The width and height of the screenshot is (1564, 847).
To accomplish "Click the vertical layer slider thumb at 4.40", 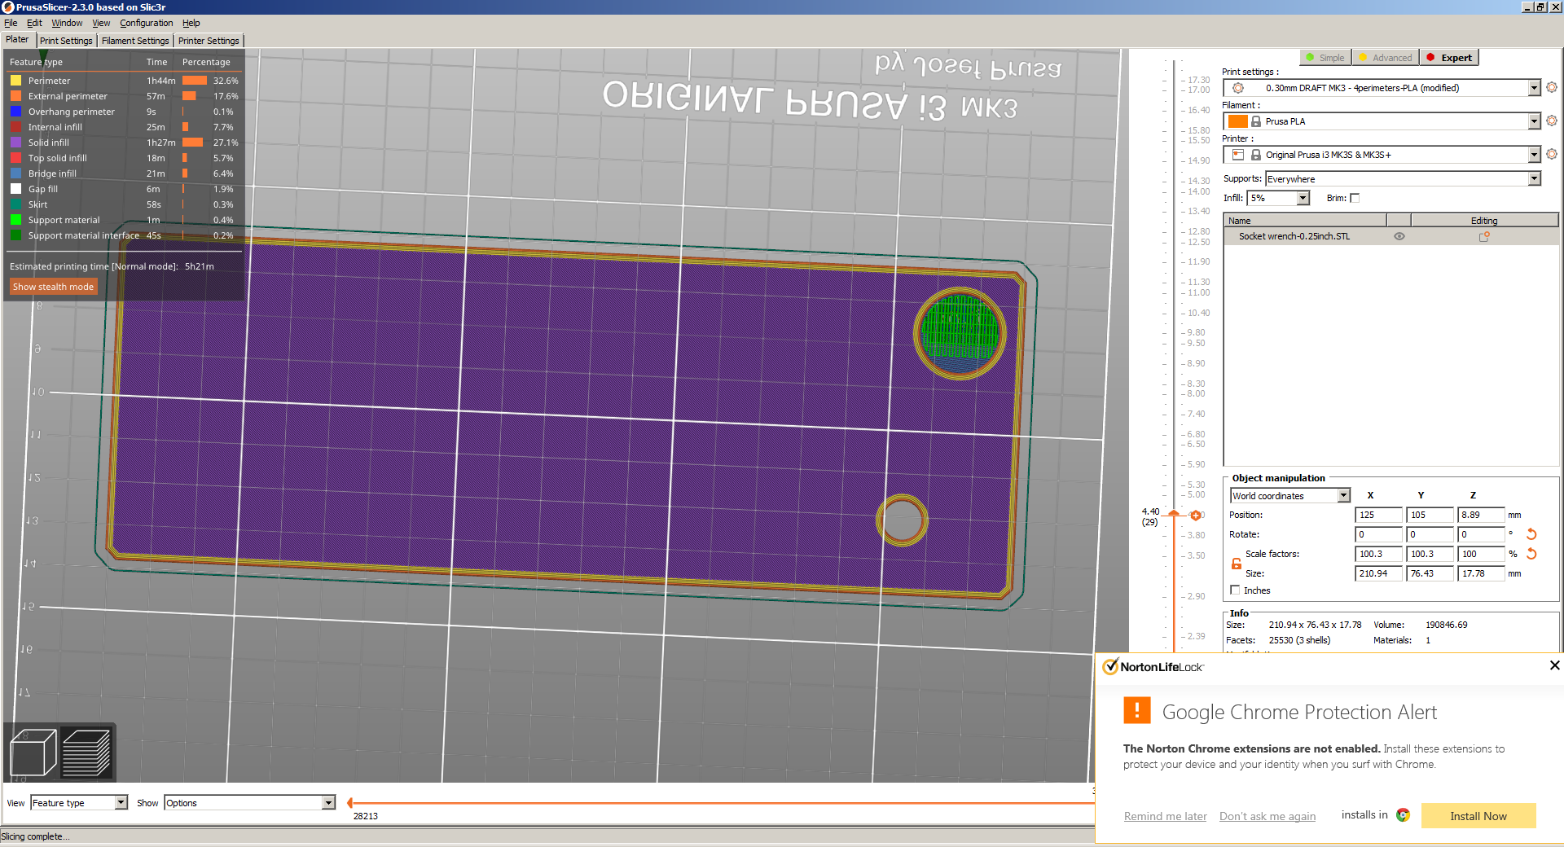I will (1174, 514).
